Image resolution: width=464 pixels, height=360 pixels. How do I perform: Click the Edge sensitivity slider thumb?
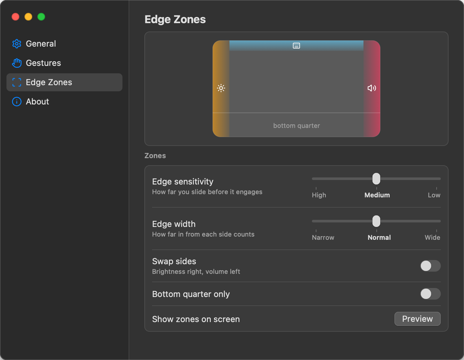[376, 179]
